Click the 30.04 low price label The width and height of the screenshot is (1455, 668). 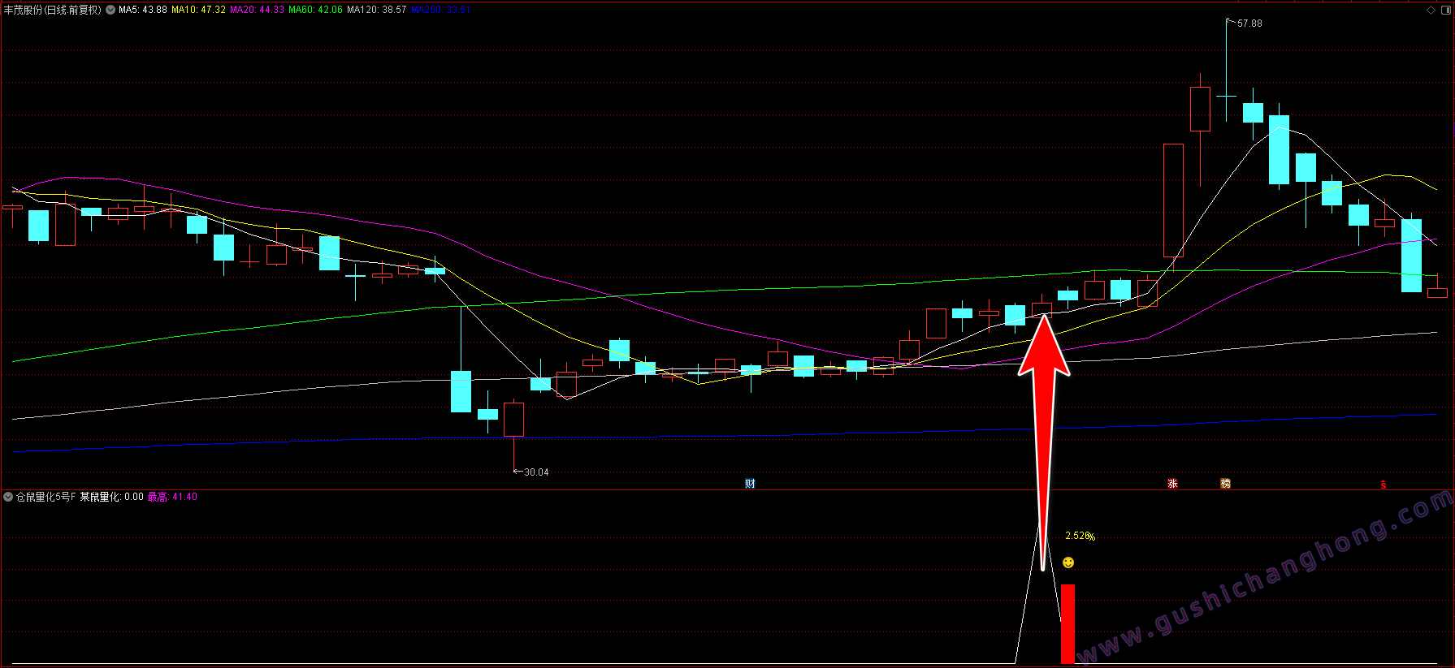[x=536, y=472]
